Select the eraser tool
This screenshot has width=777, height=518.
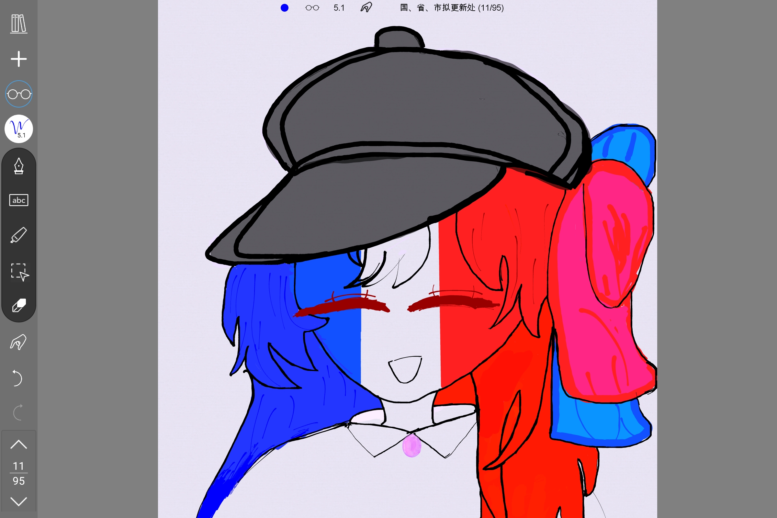click(19, 306)
